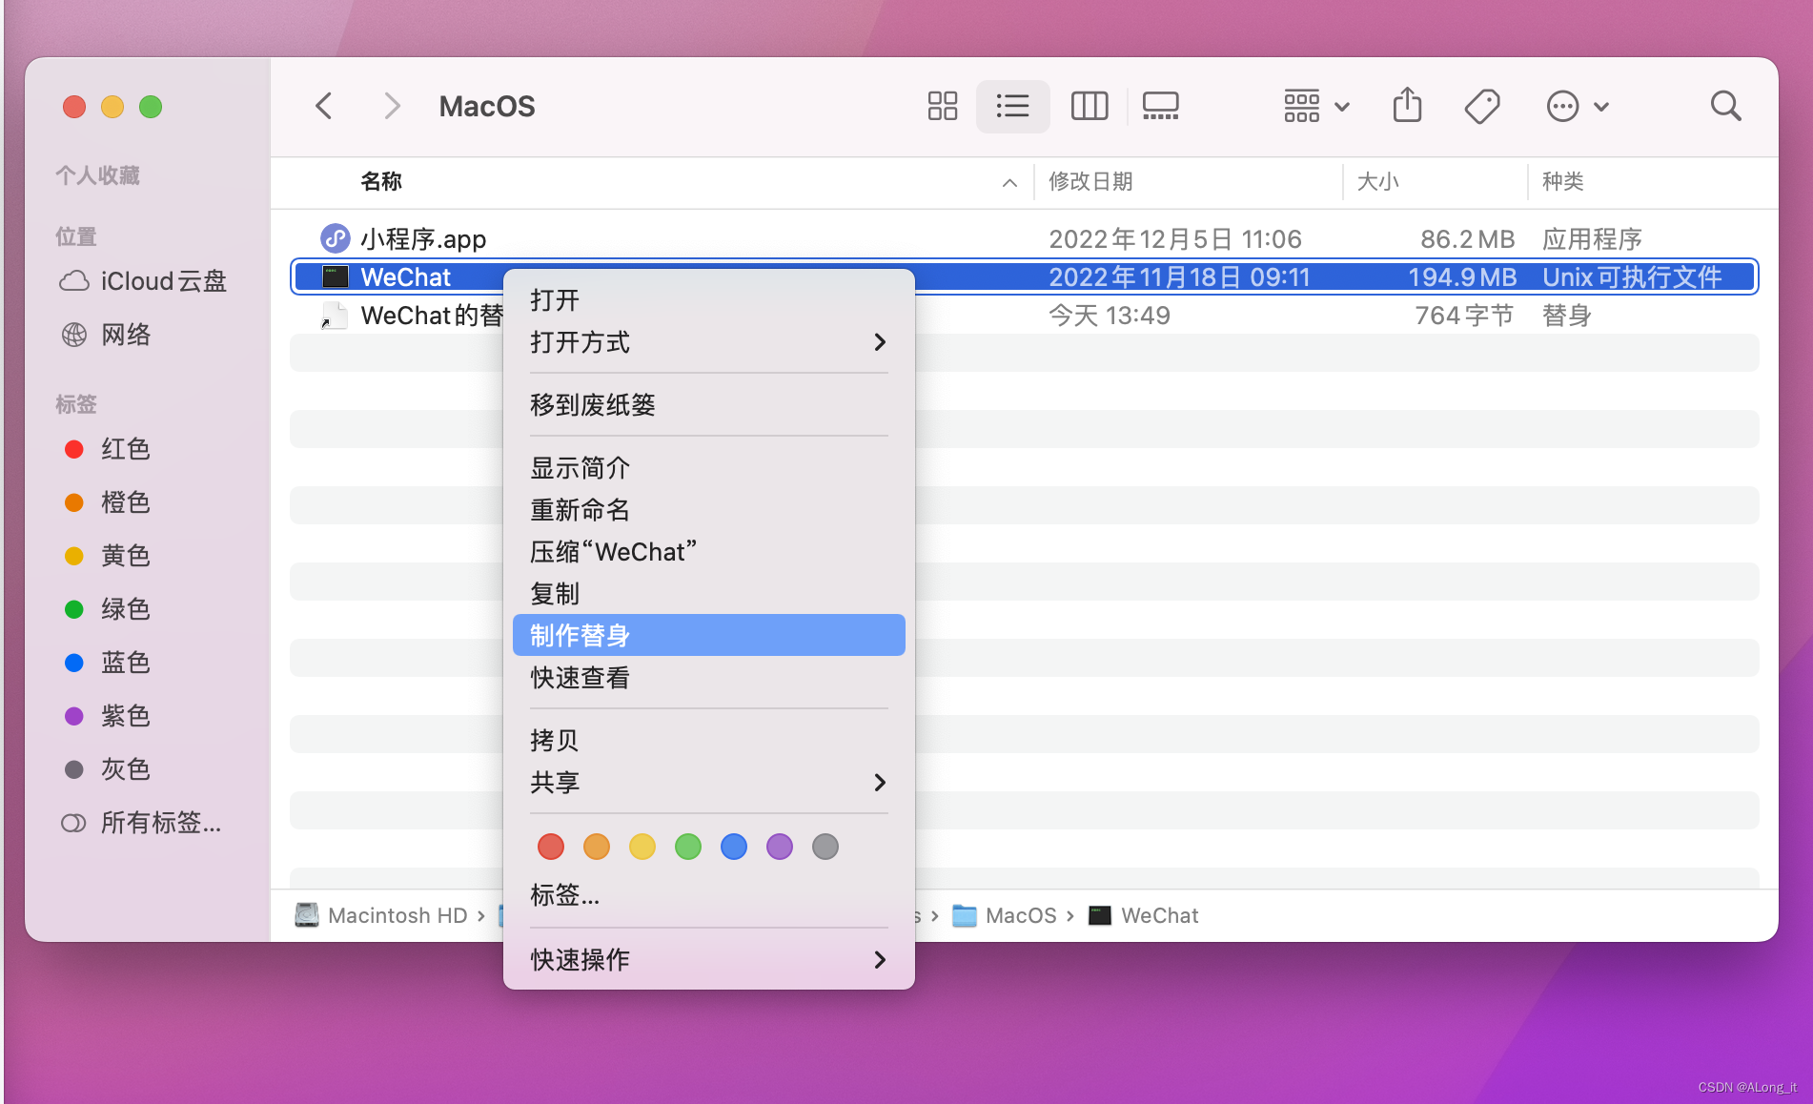Select the 灰色 tag in sidebar
The image size is (1813, 1104).
[107, 769]
